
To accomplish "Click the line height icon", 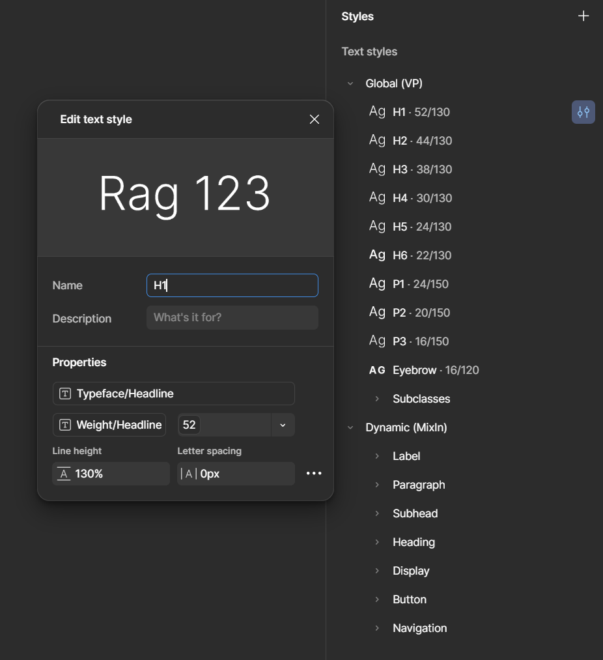I will [64, 474].
